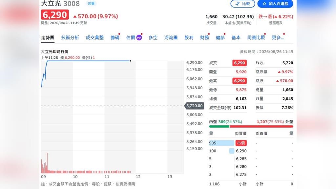Click the 光電 industry tag
Viewport: 336px width, 189px height.
click(x=91, y=4)
